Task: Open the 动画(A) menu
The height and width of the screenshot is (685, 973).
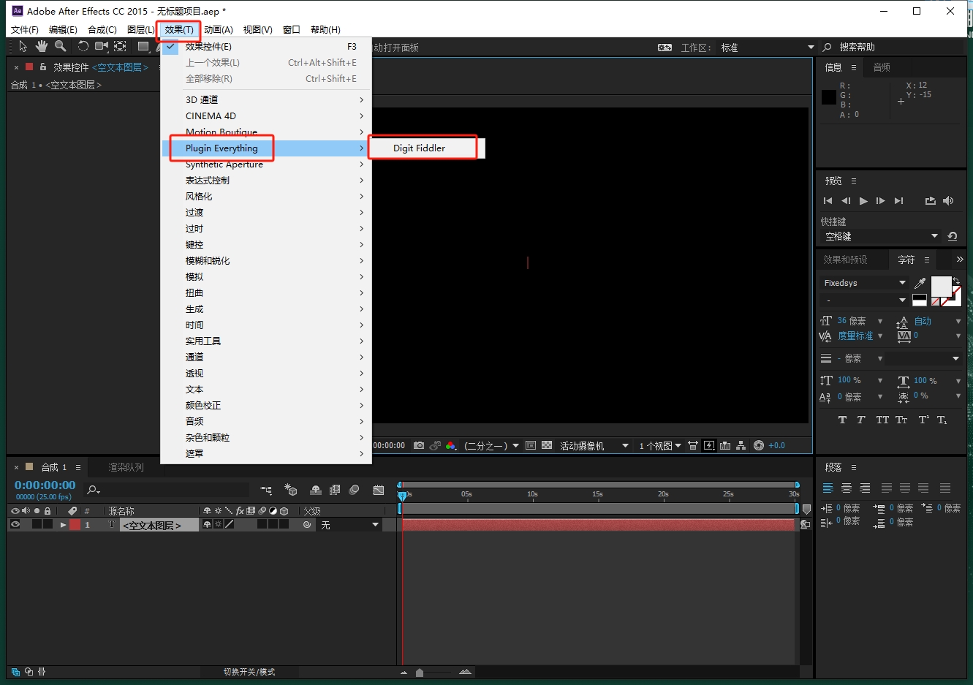Action: (x=218, y=29)
